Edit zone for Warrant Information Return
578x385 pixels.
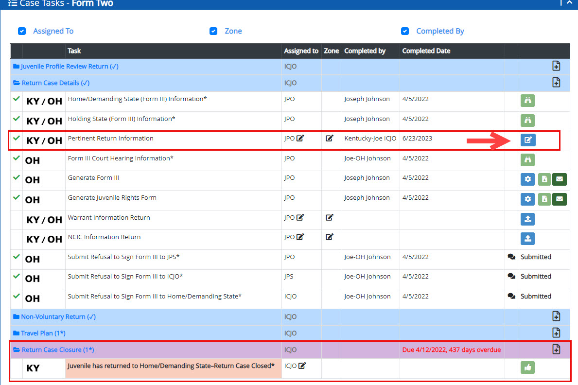tap(330, 218)
